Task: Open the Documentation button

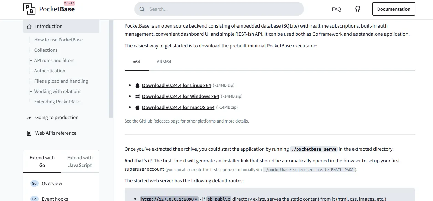Action: (394, 9)
